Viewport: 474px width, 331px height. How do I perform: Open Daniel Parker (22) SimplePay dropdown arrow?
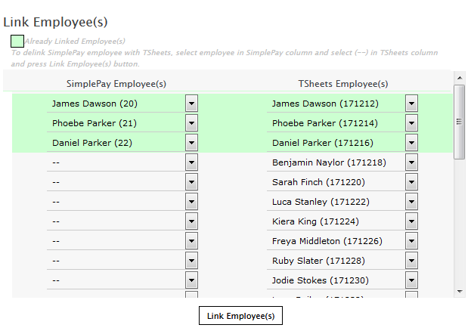pyautogui.click(x=191, y=143)
